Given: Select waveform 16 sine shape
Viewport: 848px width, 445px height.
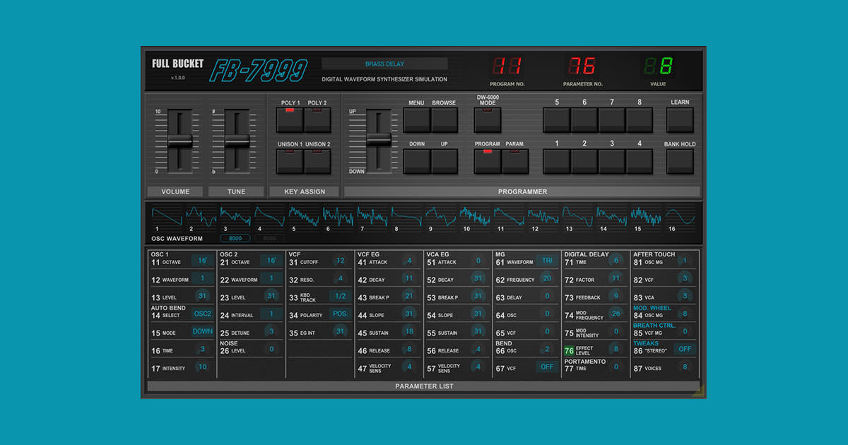Looking at the screenshot, I should (x=680, y=215).
